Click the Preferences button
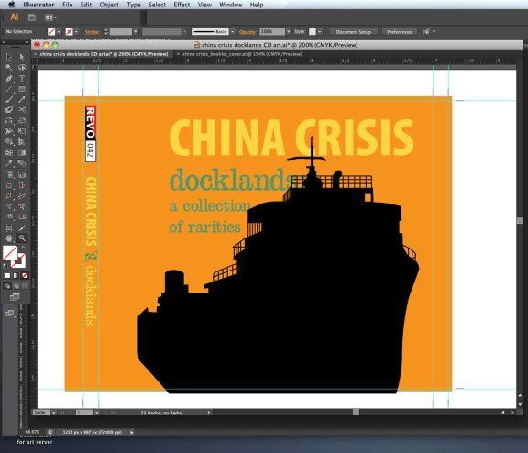 400,32
